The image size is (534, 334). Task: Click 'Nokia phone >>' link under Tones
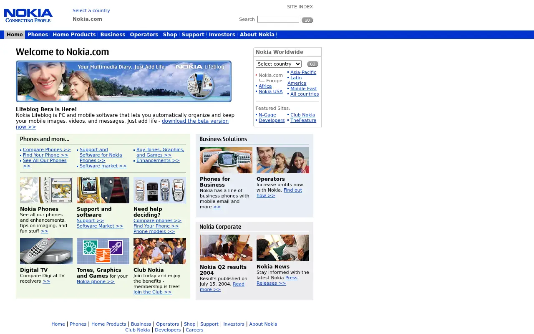96,281
